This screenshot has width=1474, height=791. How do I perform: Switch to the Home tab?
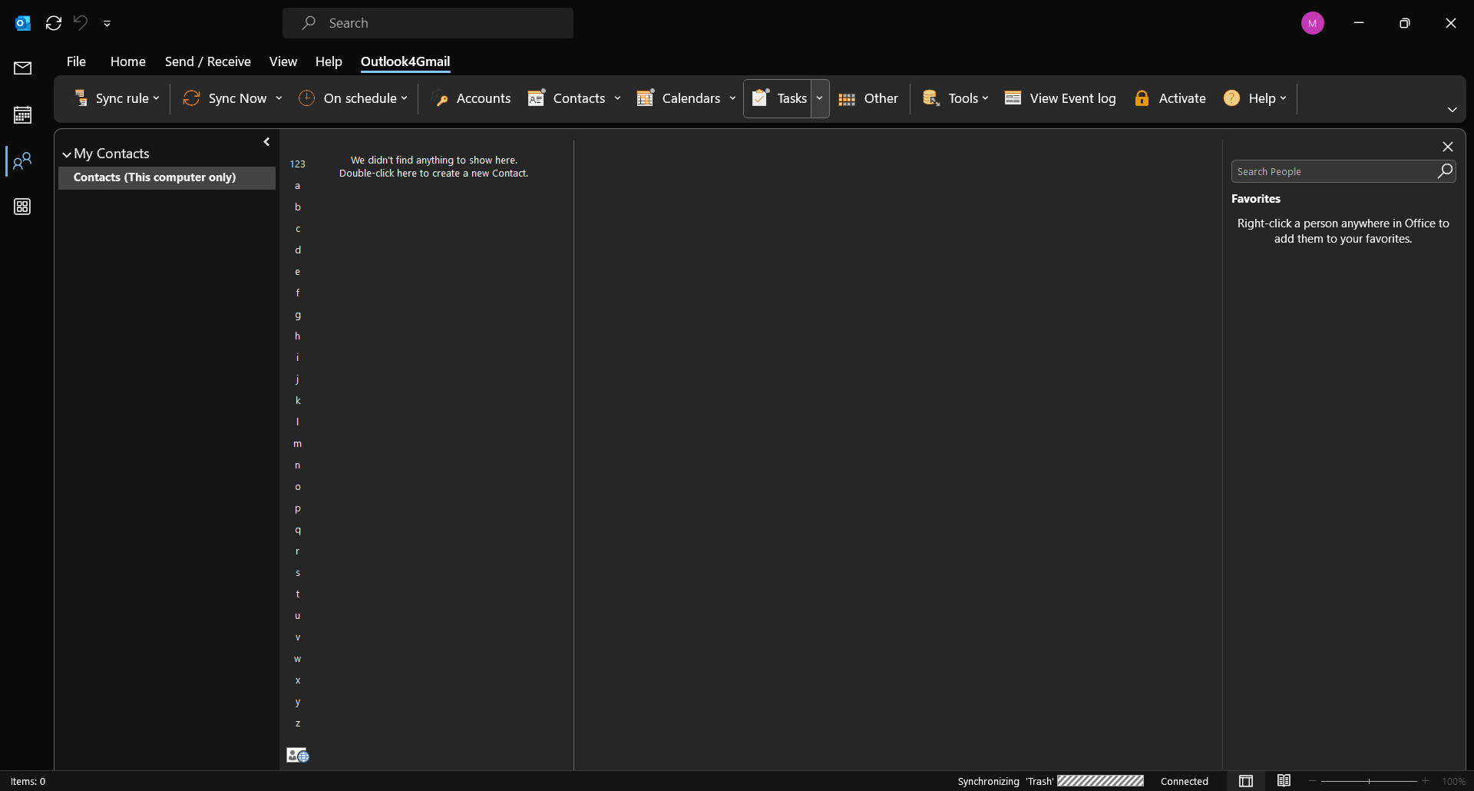(x=128, y=61)
